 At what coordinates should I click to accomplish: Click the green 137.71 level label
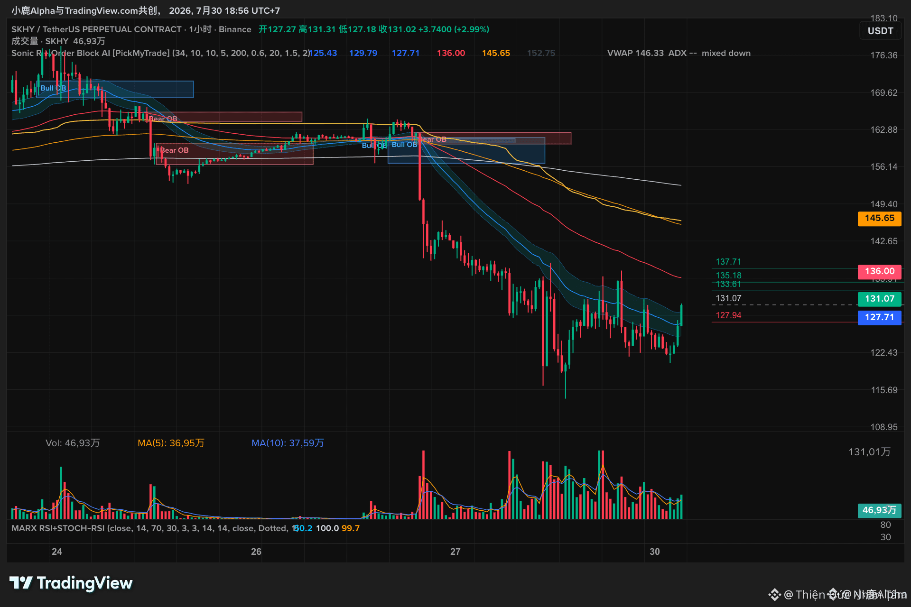pos(728,262)
